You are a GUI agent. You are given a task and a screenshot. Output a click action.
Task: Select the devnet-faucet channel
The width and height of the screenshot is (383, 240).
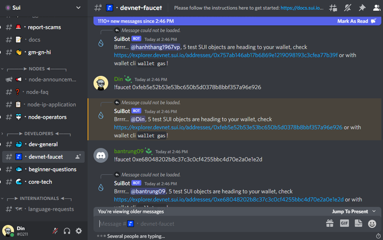(43, 156)
